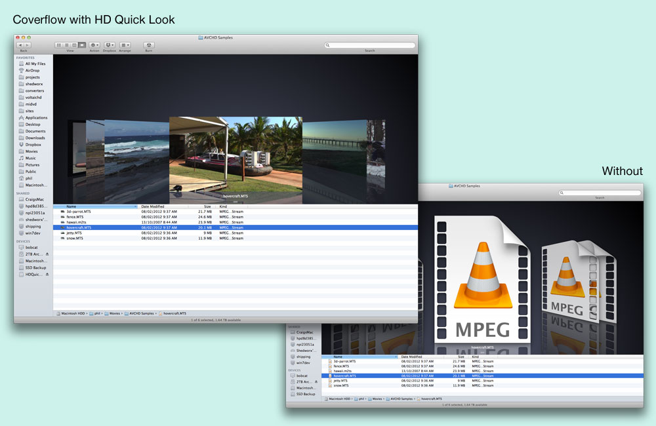Image resolution: width=656 pixels, height=426 pixels.
Task: Select 3d-parrot.MTS in the front window list
Action: [x=235, y=212]
